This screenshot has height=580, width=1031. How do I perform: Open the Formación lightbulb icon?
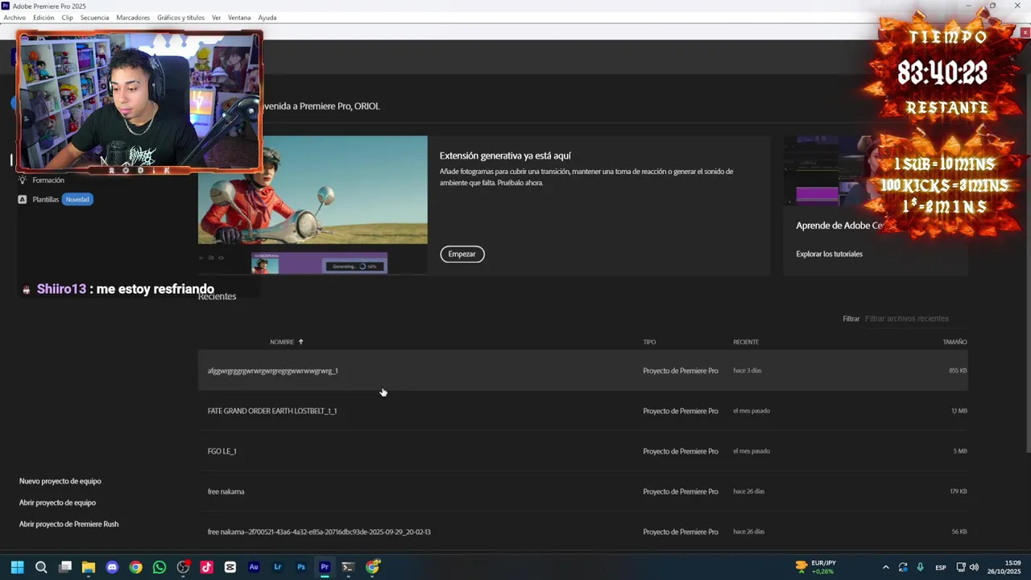pyautogui.click(x=23, y=180)
